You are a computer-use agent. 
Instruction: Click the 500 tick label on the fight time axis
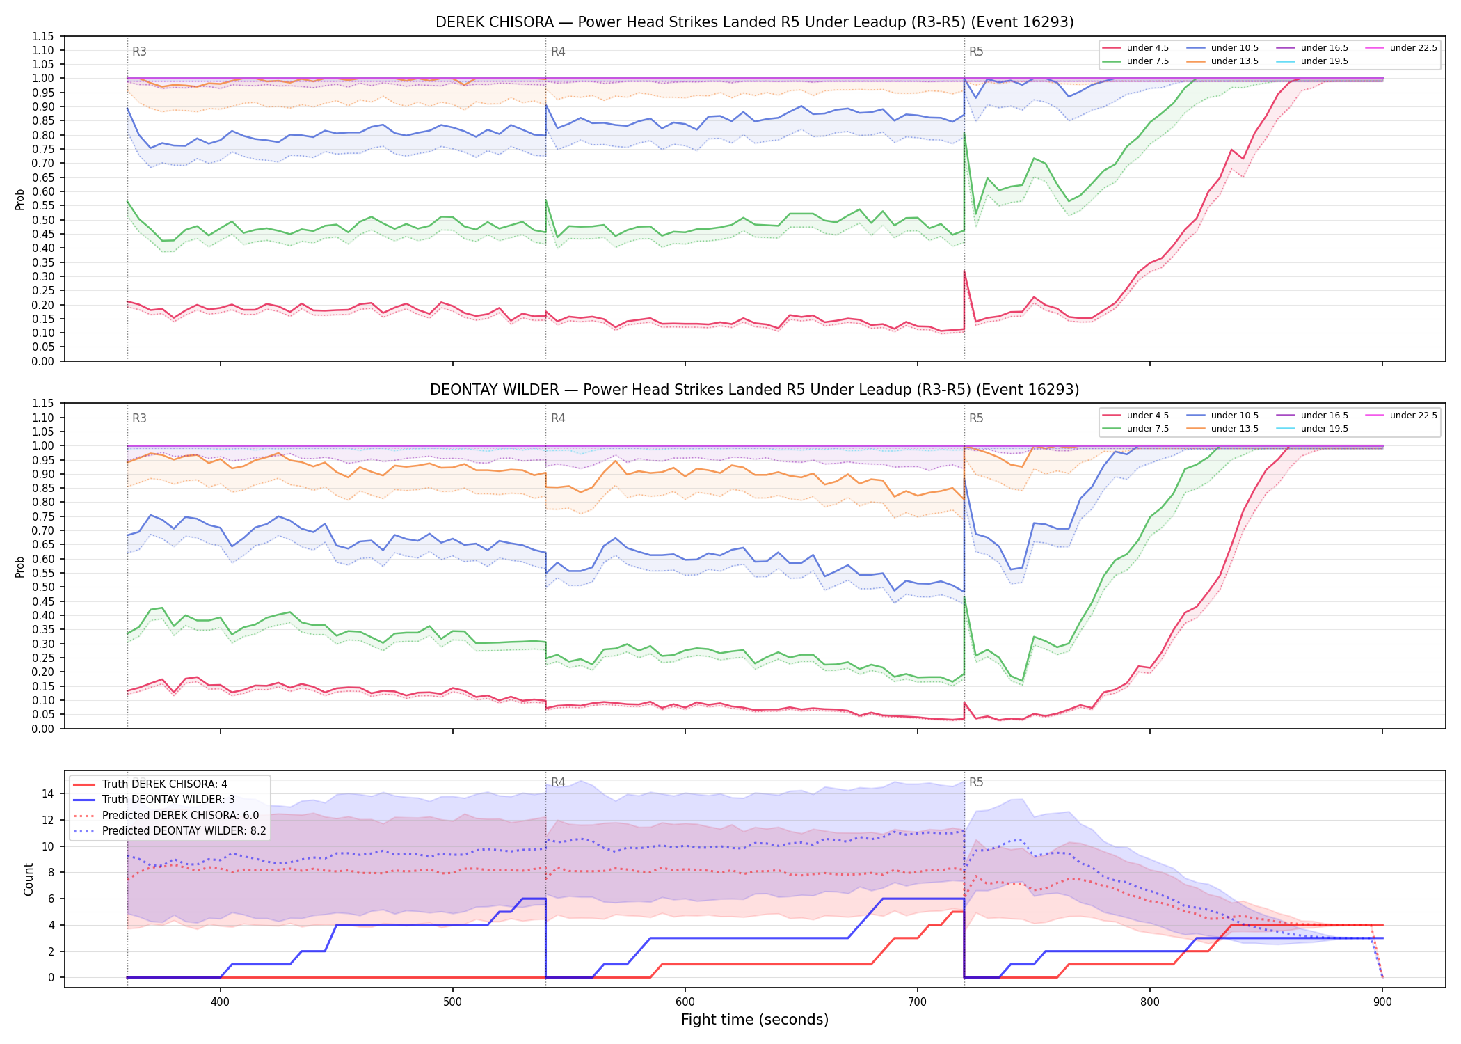453,1002
